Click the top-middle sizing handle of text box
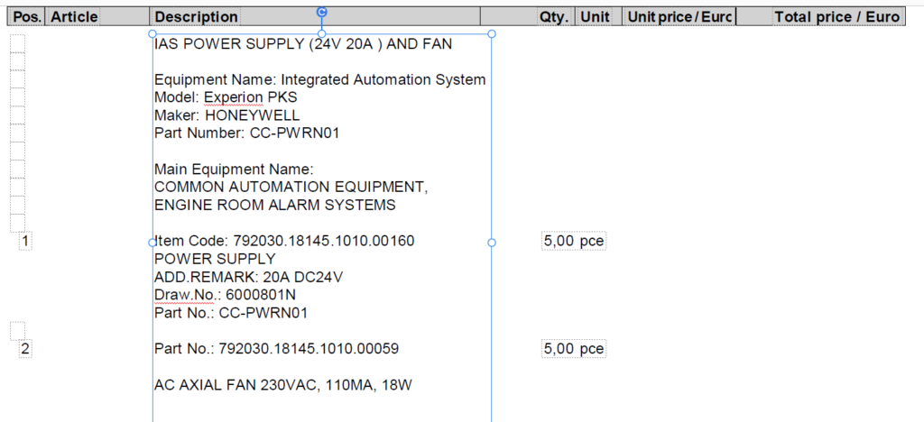Image resolution: width=924 pixels, height=422 pixels. [322, 34]
